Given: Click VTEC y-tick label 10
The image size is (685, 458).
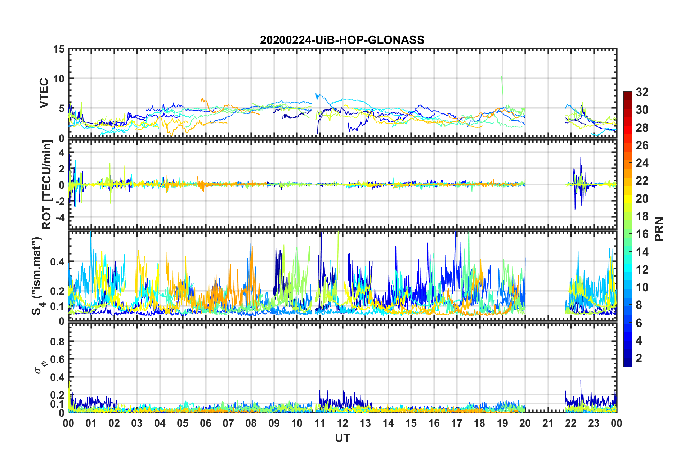Looking at the screenshot, I should [x=59, y=78].
